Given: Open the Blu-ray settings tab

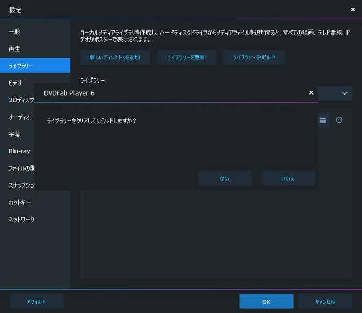Looking at the screenshot, I should [20, 151].
